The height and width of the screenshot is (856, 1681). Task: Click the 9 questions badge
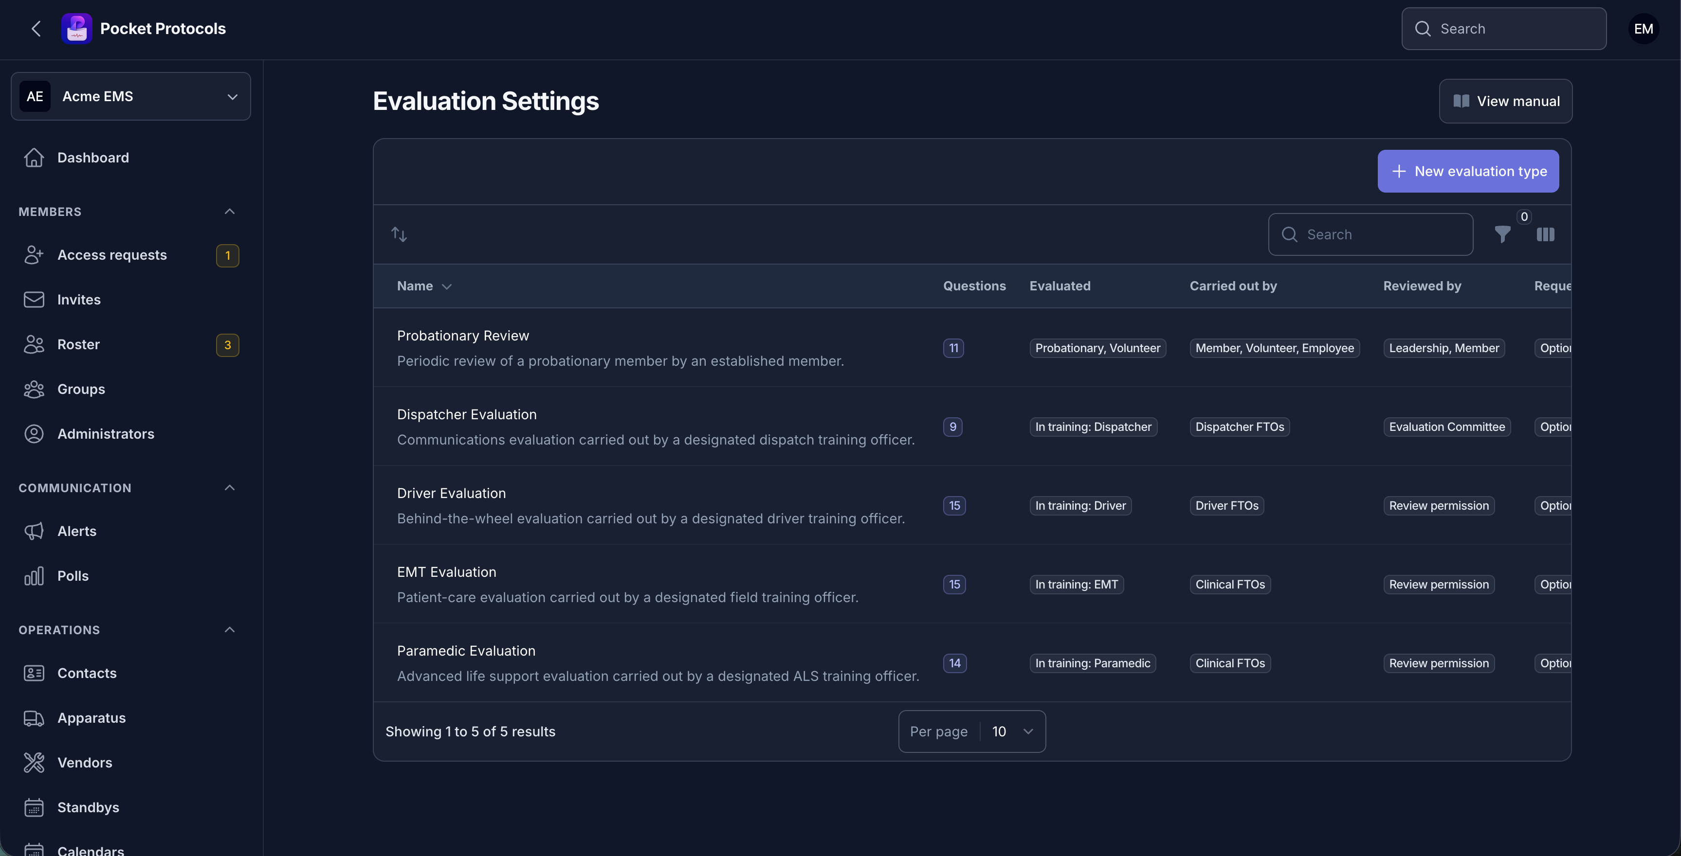point(953,427)
